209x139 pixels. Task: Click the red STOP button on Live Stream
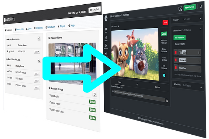tap(165, 22)
